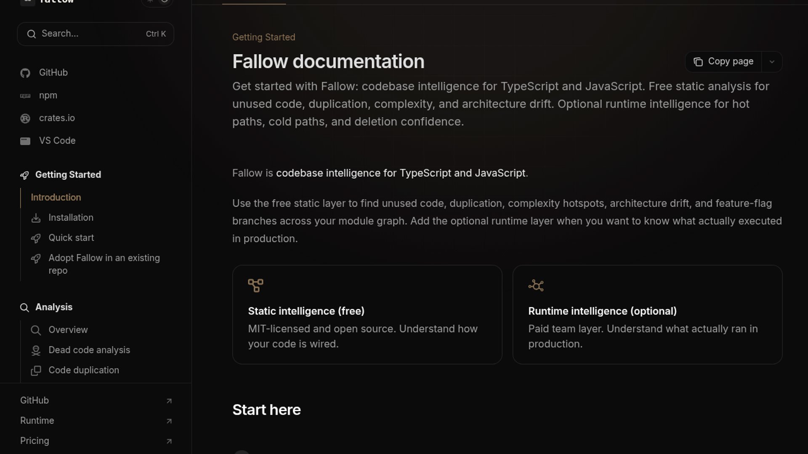
Task: Click the Static intelligence card graph icon
Action: (x=255, y=285)
